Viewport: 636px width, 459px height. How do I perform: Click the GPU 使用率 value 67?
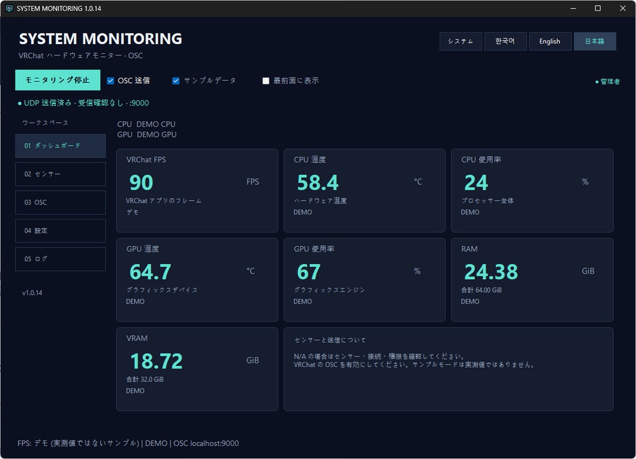click(309, 272)
